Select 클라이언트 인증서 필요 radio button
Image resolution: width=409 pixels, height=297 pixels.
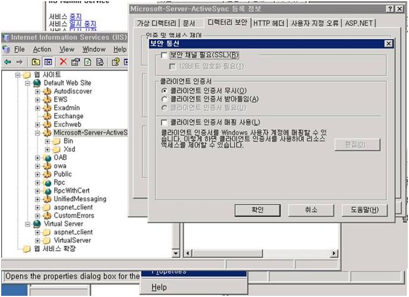(164, 108)
